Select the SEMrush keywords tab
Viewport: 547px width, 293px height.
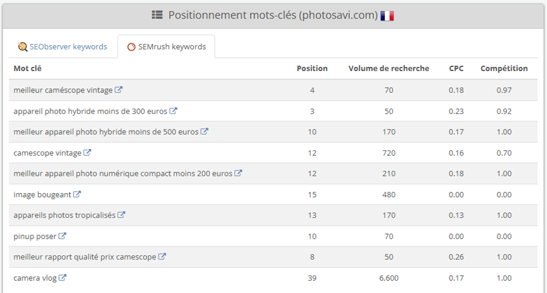click(166, 47)
